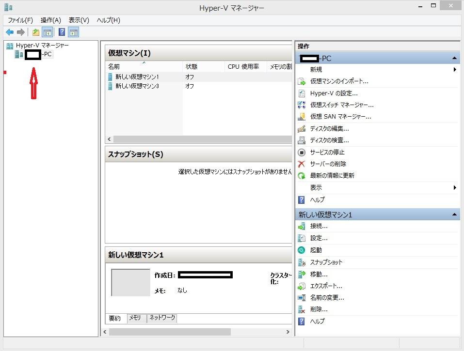Sort by 状態 column header
The image size is (464, 351).
pyautogui.click(x=204, y=67)
